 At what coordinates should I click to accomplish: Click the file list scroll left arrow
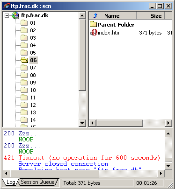coord(92,123)
